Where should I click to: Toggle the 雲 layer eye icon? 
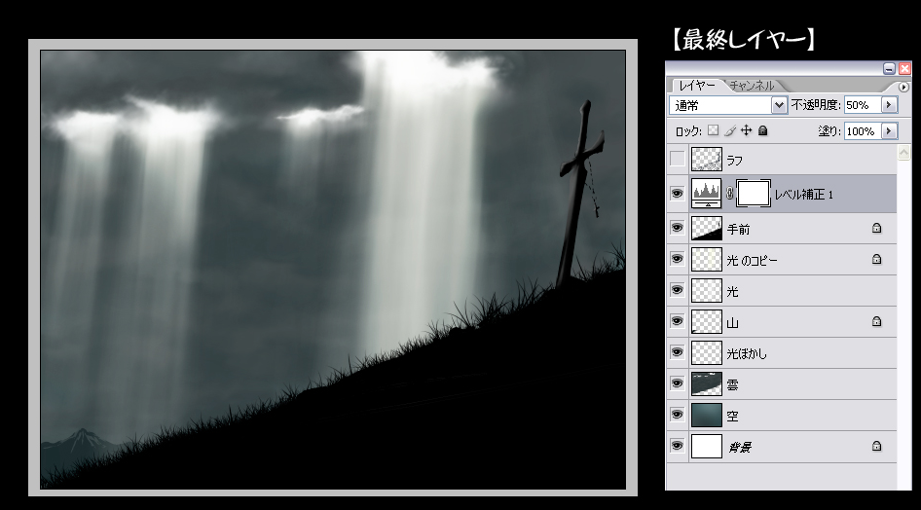[x=678, y=383]
